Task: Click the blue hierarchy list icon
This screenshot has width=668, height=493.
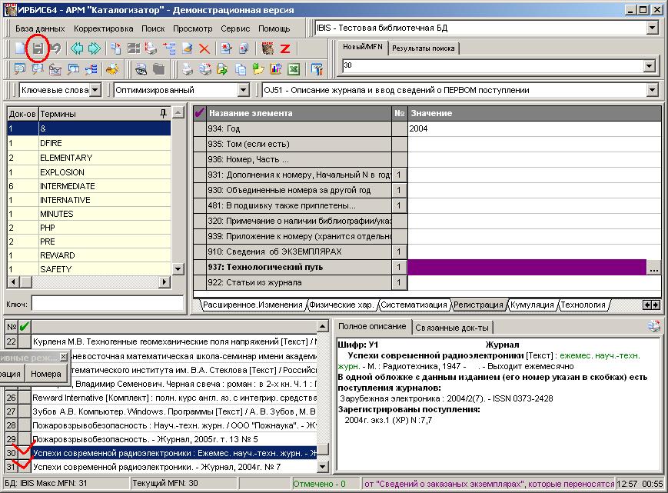Action: [x=169, y=48]
